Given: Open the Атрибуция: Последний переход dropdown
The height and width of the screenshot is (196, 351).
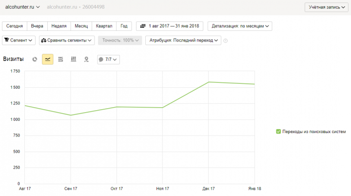Looking at the screenshot, I should pos(183,40).
